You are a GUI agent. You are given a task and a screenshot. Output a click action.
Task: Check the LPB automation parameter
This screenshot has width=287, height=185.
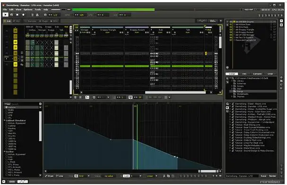click(x=7, y=115)
